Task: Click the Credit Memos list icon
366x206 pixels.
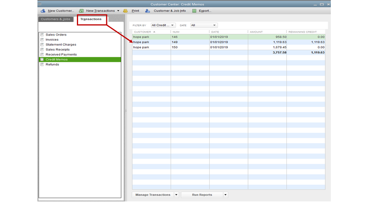Action: click(42, 59)
